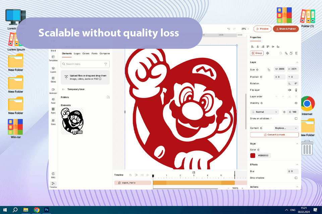
Task: Toggle Visibility keyframe diamond
Action: (262, 103)
